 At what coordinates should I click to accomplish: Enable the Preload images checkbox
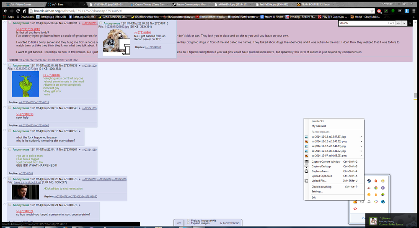coord(189,220)
